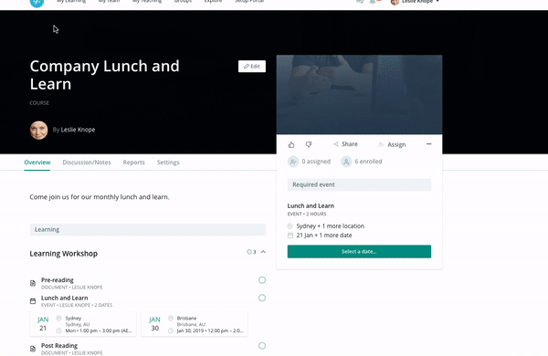This screenshot has height=356, width=548.
Task: Click the thumbs up like icon
Action: point(291,144)
